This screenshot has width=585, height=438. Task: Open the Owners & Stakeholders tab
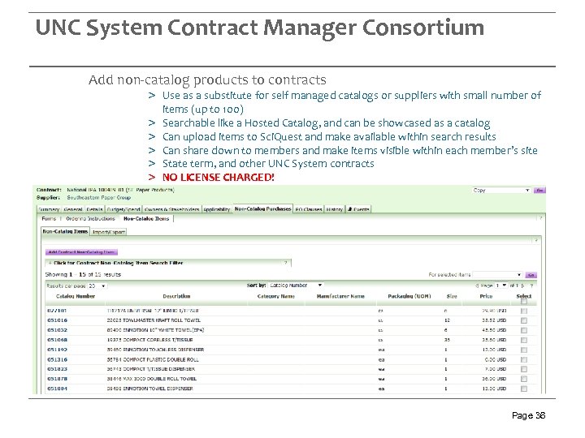172,210
